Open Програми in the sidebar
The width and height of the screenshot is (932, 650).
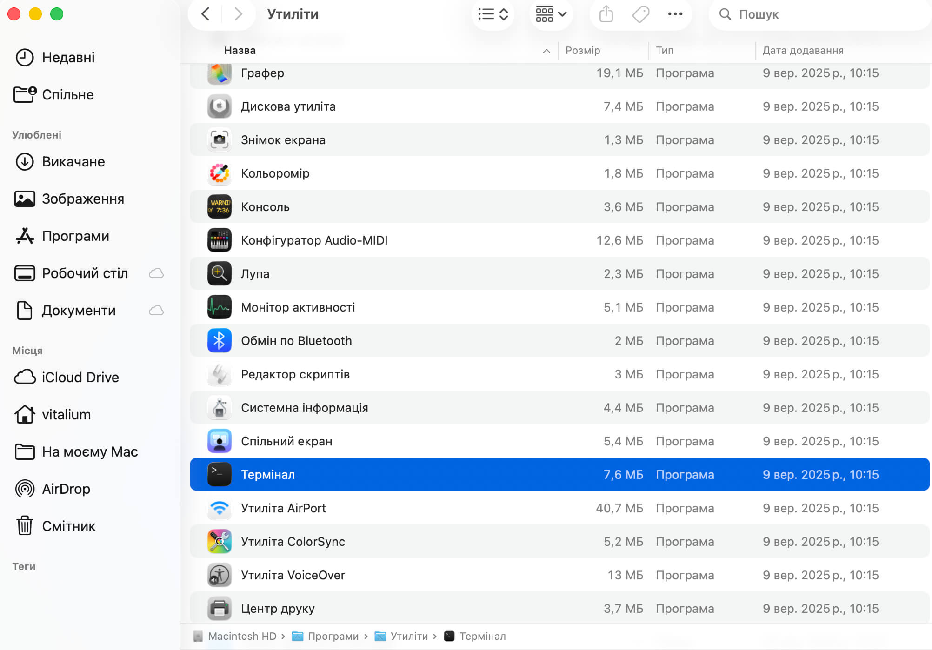point(63,236)
